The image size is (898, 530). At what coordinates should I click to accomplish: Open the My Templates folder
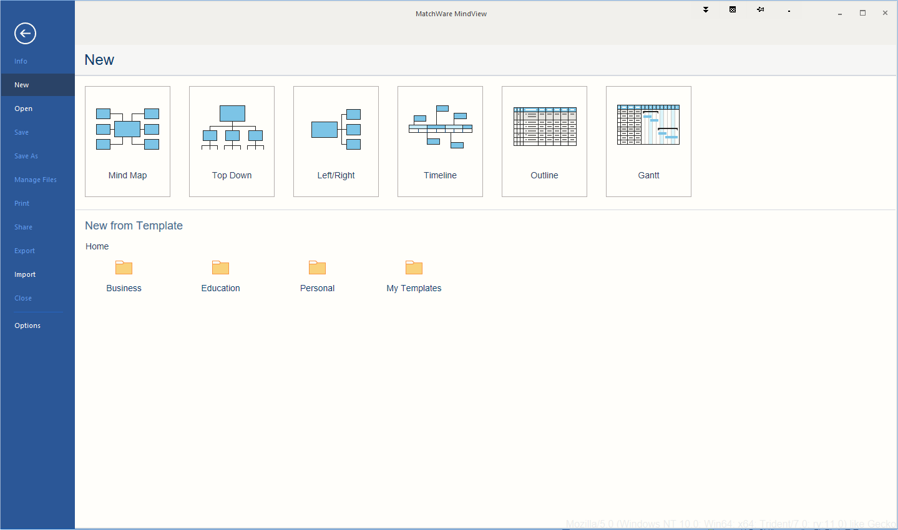[414, 276]
